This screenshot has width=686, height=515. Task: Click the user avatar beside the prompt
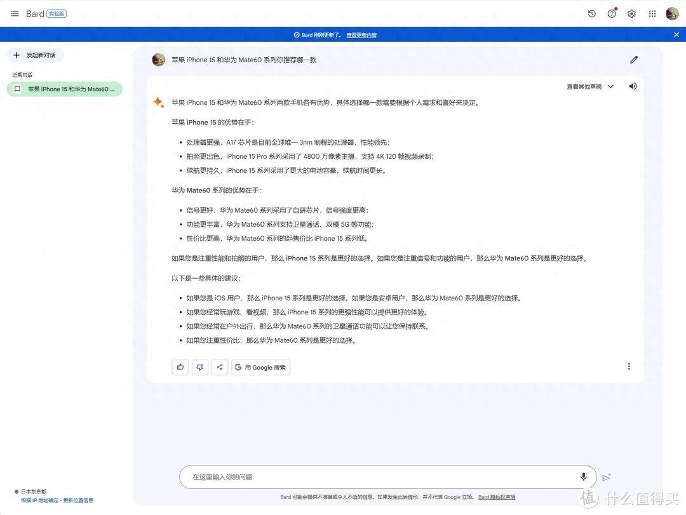158,60
